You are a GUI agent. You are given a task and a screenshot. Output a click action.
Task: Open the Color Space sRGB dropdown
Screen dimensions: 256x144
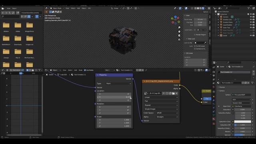pos(167,113)
